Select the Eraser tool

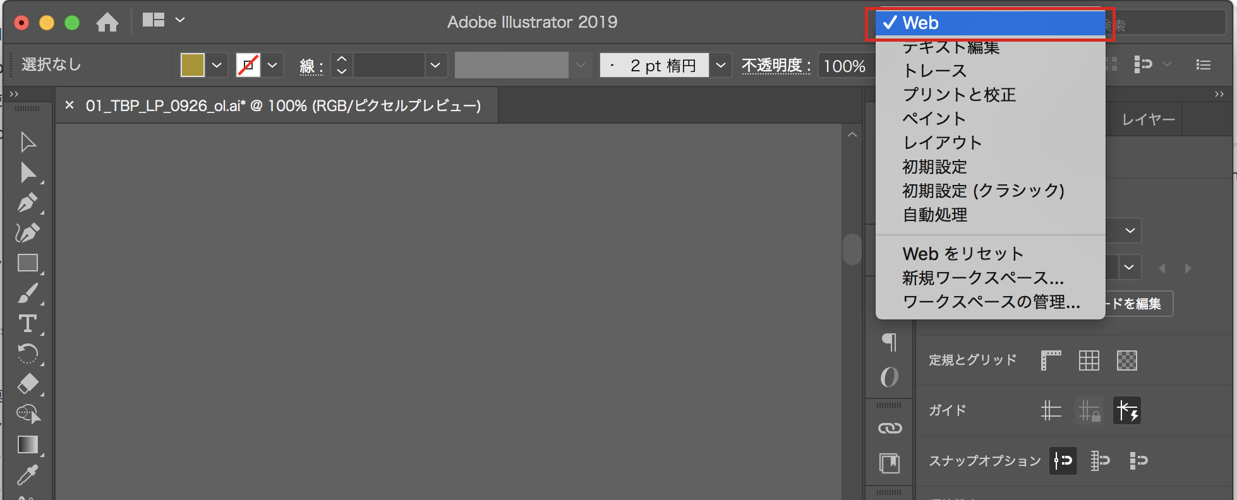[x=28, y=384]
